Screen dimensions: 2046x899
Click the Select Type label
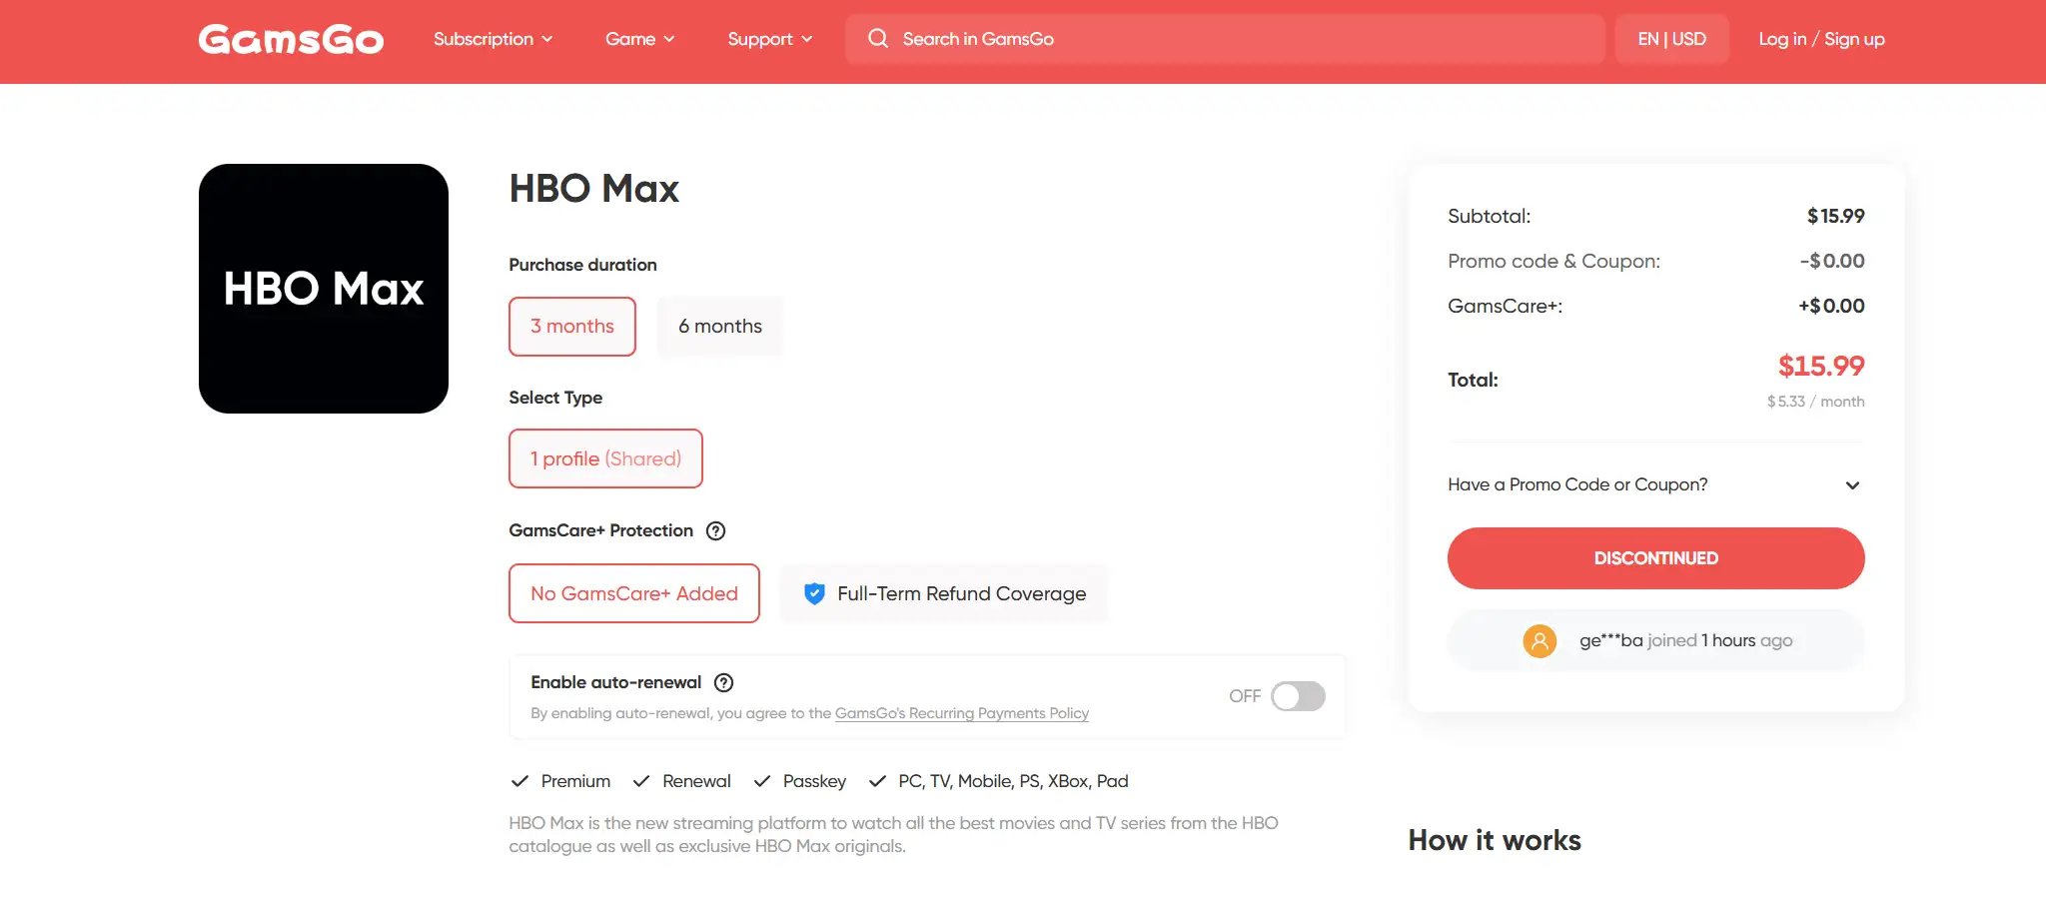555,398
